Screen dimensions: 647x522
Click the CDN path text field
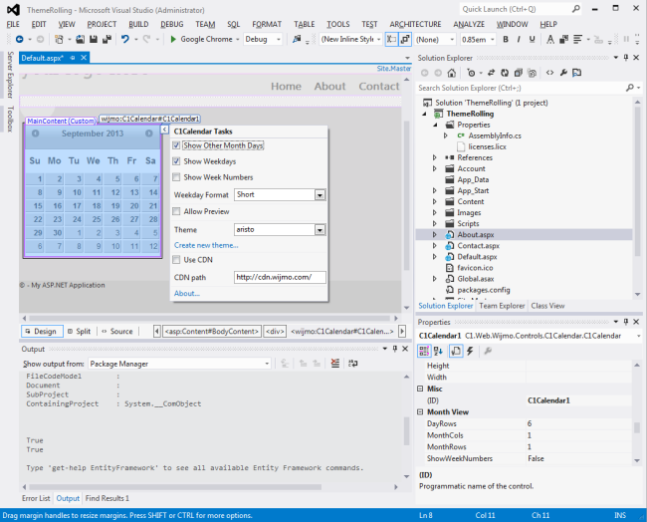pyautogui.click(x=280, y=277)
